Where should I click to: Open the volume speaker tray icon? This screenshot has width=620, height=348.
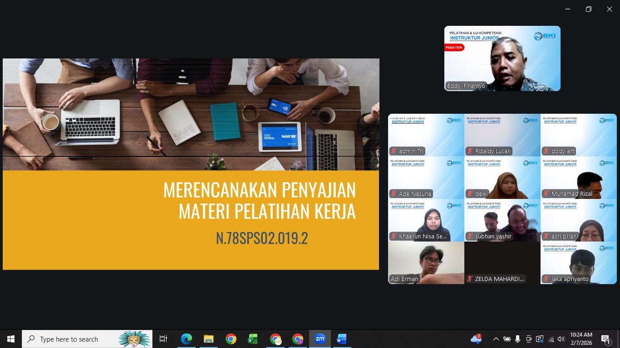(561, 339)
